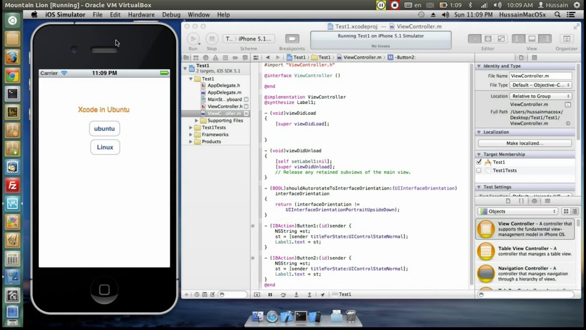Toggle the Debug area view button
Image resolution: width=586 pixels, height=330 pixels.
[x=532, y=39]
